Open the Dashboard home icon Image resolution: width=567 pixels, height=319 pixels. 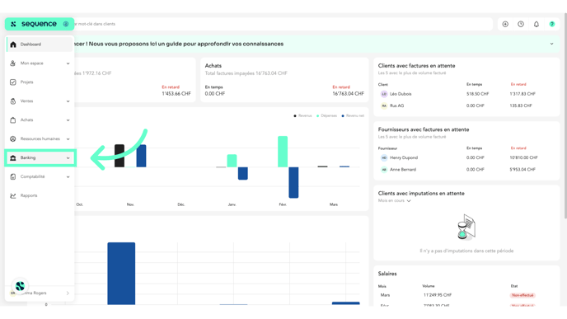point(13,45)
